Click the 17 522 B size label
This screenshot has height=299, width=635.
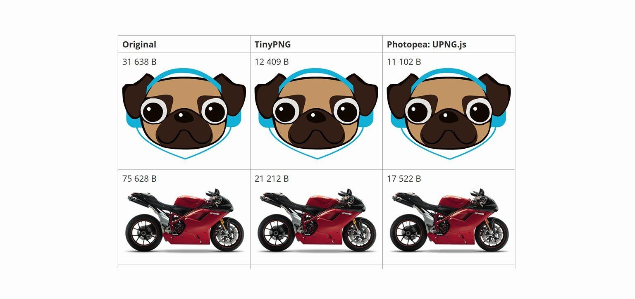(x=404, y=179)
